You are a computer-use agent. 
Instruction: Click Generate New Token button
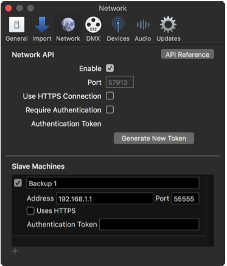[x=154, y=138]
